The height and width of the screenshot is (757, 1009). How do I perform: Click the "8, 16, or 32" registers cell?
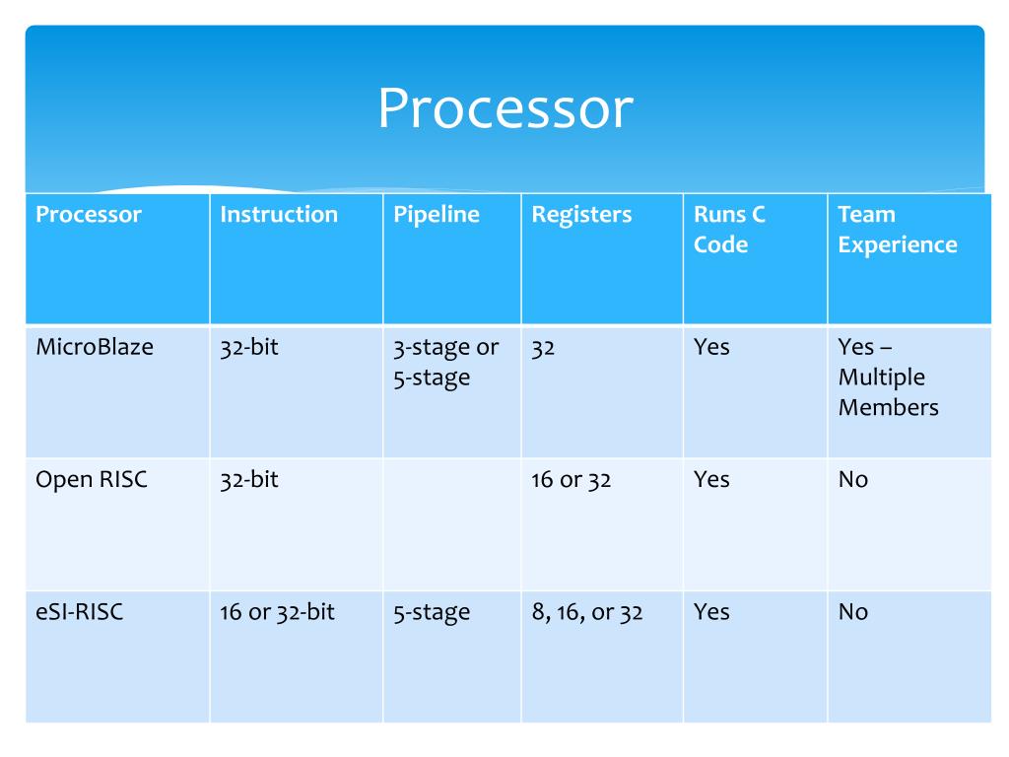point(602,656)
